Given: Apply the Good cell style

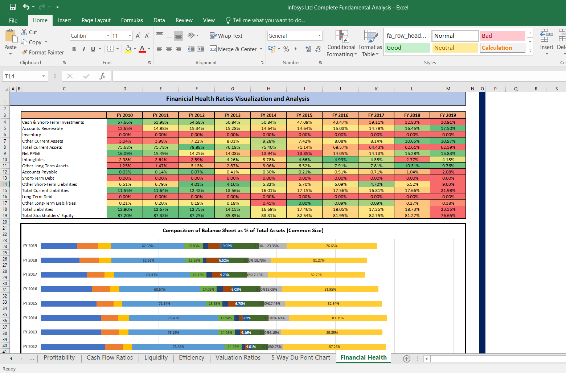Looking at the screenshot, I should pyautogui.click(x=407, y=48).
